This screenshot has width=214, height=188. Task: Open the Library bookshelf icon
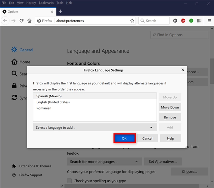coord(199,21)
